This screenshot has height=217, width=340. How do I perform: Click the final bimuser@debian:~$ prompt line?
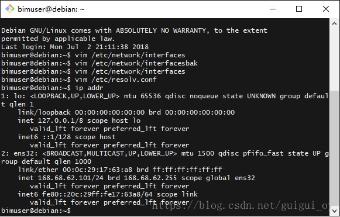pyautogui.click(x=36, y=211)
